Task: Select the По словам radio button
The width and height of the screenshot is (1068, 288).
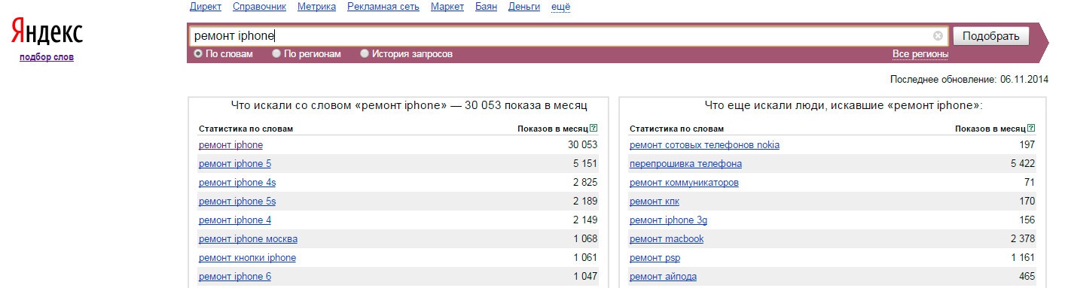Action: tap(199, 54)
